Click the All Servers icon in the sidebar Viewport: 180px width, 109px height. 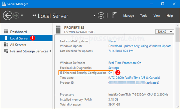tap(6, 45)
